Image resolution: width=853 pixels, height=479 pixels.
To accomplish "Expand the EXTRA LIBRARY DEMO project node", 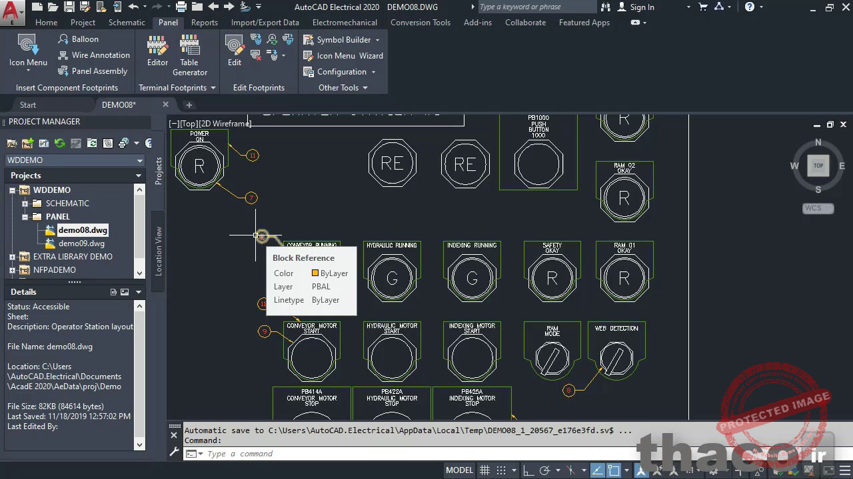I will pyautogui.click(x=12, y=257).
